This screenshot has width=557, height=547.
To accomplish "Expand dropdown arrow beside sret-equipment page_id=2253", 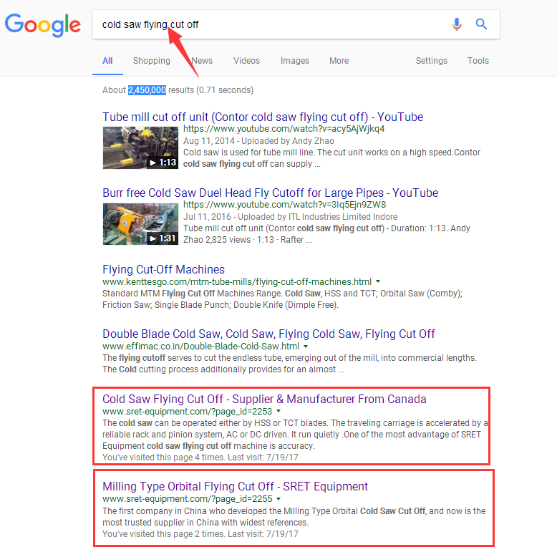I will (x=278, y=411).
